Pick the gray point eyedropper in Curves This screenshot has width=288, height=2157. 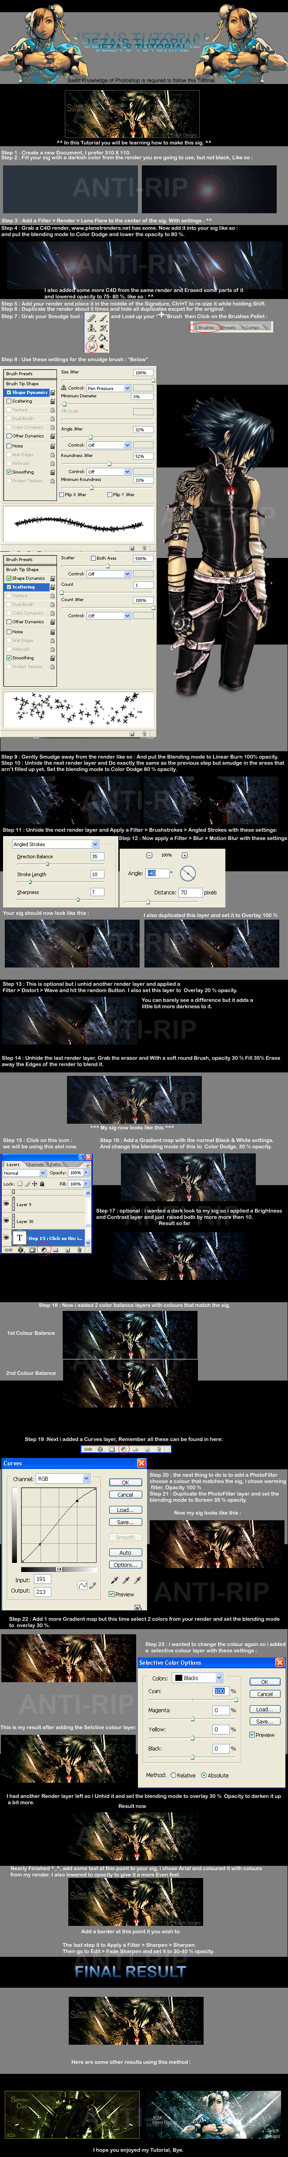pyautogui.click(x=126, y=1580)
